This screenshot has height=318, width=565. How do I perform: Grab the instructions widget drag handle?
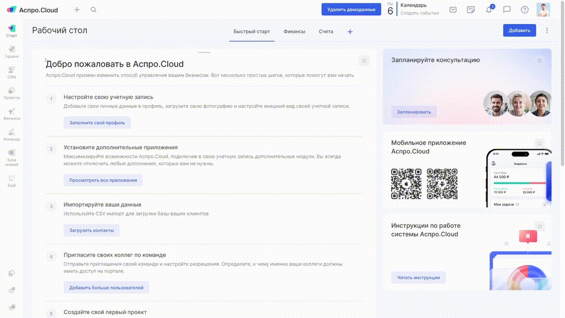click(x=539, y=226)
